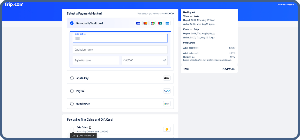Open Customer support link

[x=285, y=5]
